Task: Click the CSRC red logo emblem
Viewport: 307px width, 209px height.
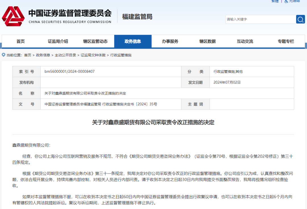Action: tap(13, 16)
